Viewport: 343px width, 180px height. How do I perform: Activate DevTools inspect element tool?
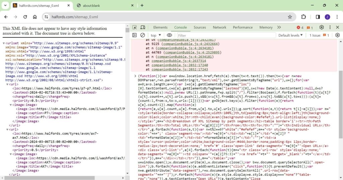(x=135, y=27)
